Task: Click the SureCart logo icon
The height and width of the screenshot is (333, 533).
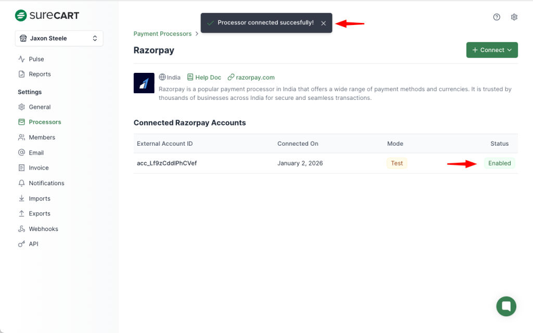Action: tap(21, 16)
